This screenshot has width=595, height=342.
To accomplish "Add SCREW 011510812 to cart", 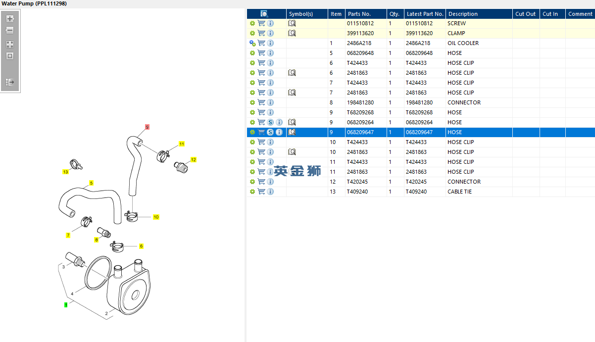I will (x=261, y=23).
